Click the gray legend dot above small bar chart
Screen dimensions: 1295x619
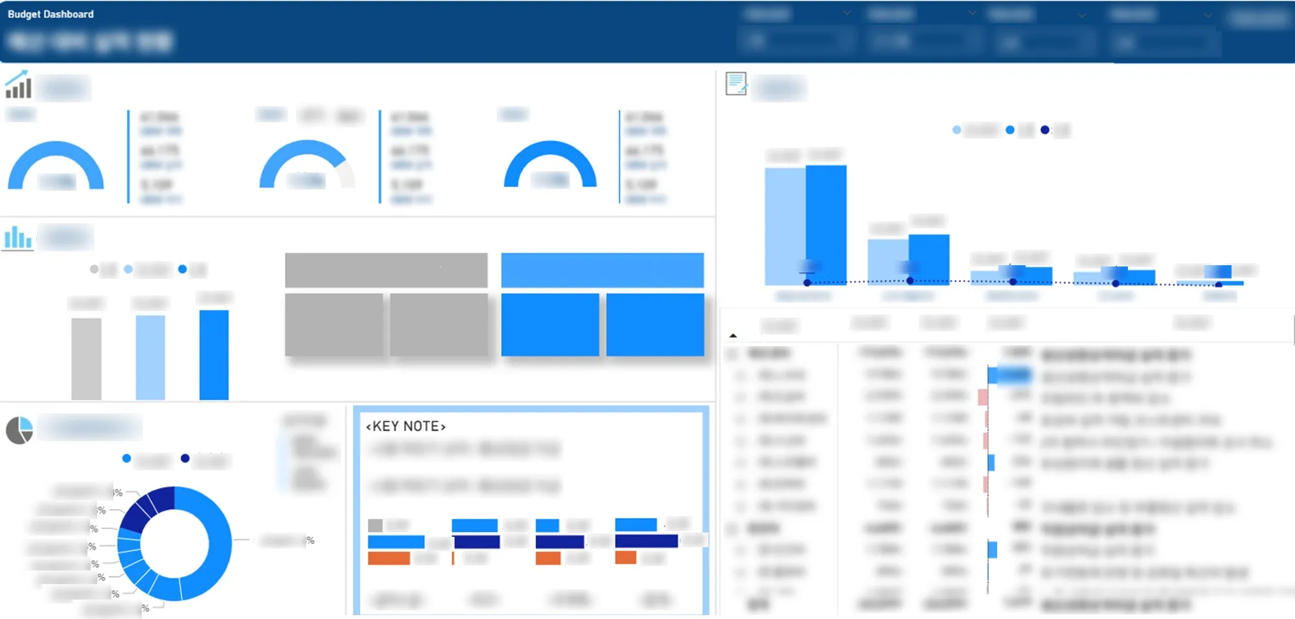[x=95, y=269]
